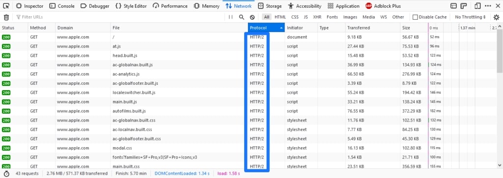This screenshot has width=503, height=178.
Task: Sort by Size column
Action: (x=414, y=28)
